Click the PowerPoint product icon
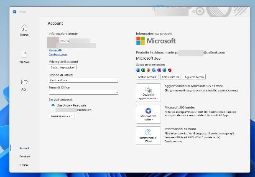This screenshot has width=255, height=177. 148,70
